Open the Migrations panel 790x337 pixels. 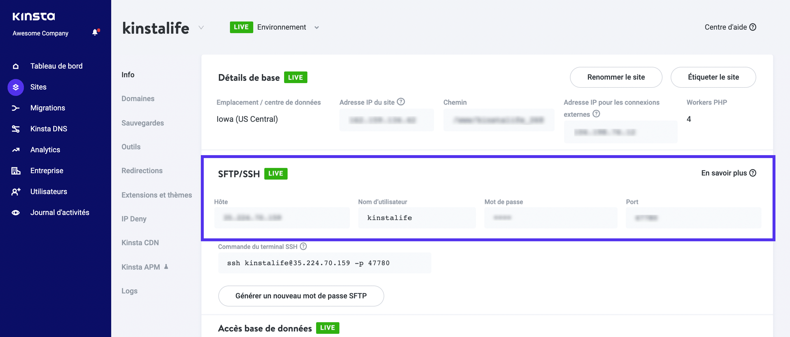(x=47, y=107)
